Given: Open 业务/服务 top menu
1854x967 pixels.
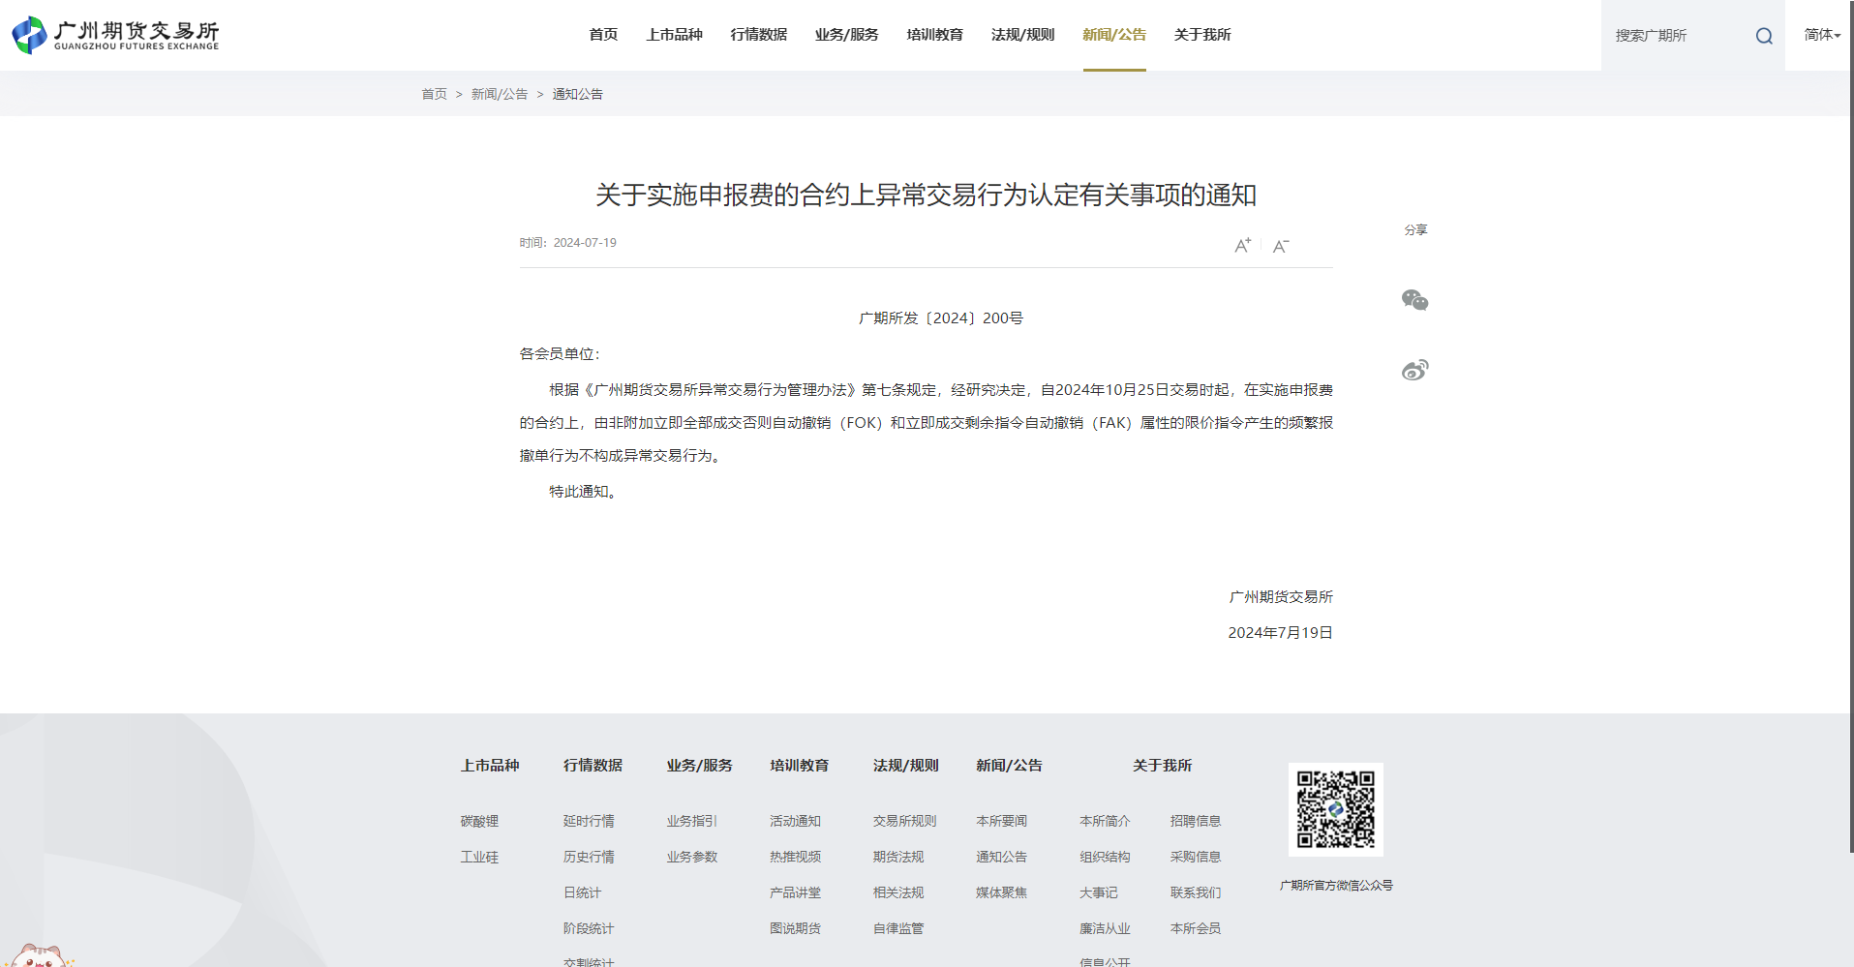Looking at the screenshot, I should 847,35.
